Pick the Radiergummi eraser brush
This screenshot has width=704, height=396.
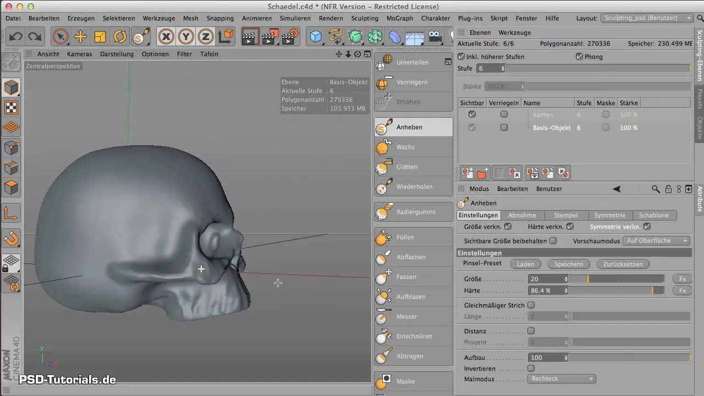coord(414,212)
